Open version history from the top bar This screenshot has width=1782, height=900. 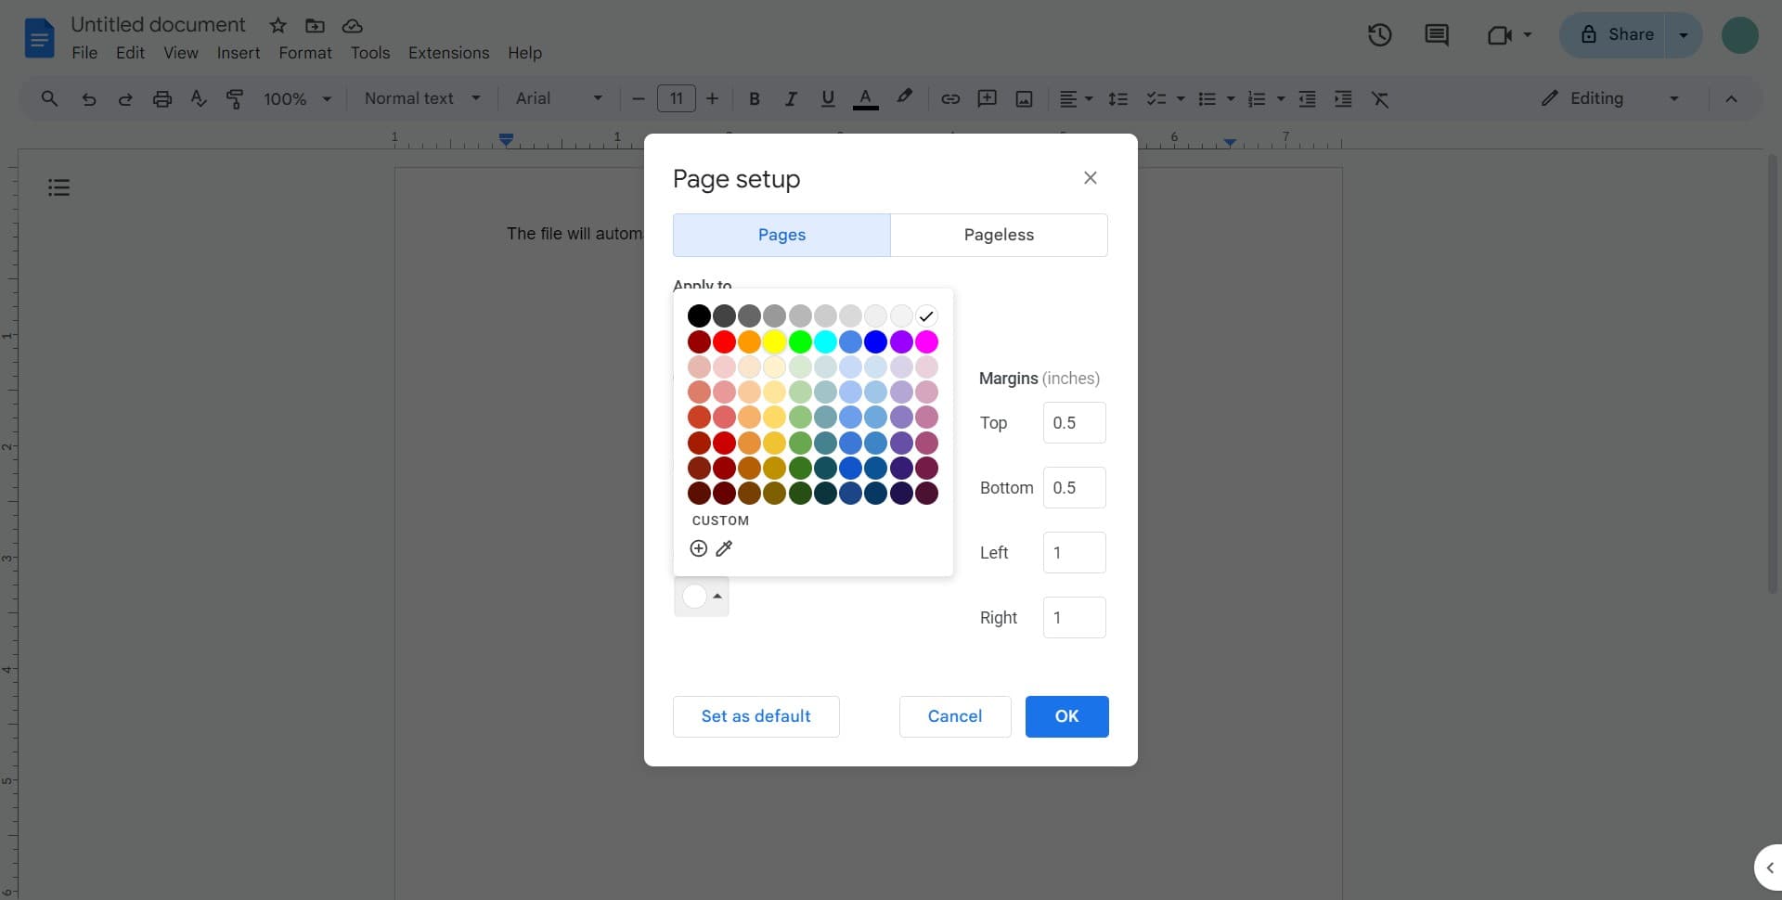tap(1380, 34)
